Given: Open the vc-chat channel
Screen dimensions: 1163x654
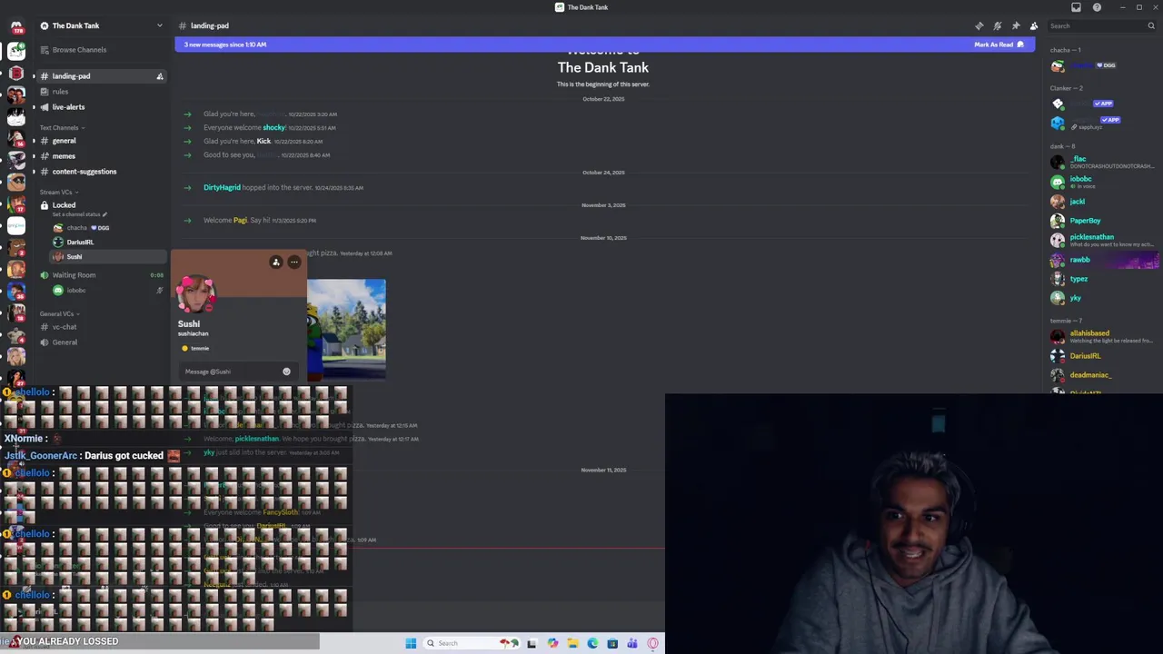Looking at the screenshot, I should pos(65,327).
